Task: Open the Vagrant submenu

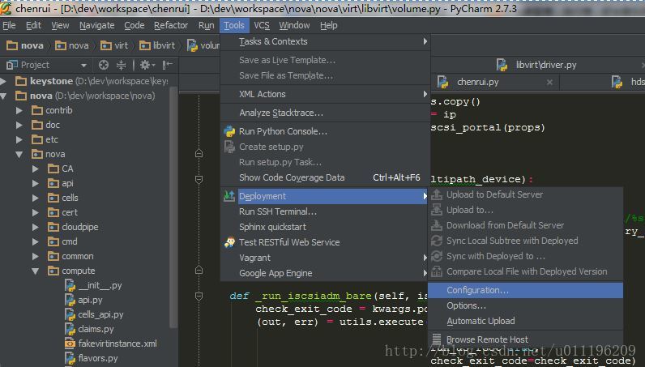Action: tap(326, 258)
